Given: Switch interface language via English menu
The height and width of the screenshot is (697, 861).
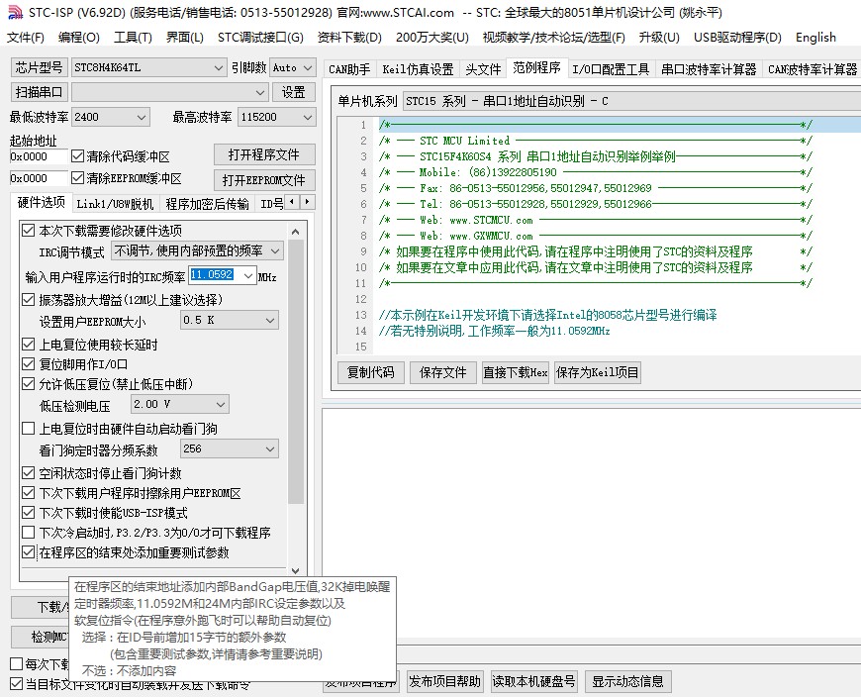Looking at the screenshot, I should pos(815,38).
